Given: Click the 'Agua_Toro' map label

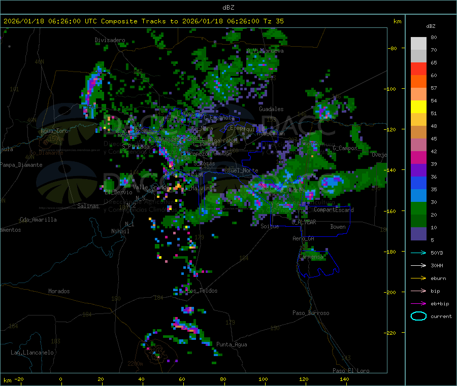Looking at the screenshot, I should 54,131.
